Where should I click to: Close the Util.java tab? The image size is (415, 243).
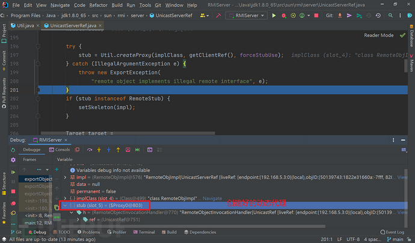tap(38, 26)
